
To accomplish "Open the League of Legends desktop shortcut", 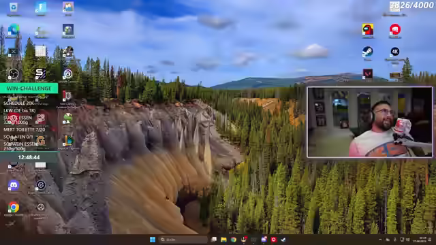I will tap(68, 141).
